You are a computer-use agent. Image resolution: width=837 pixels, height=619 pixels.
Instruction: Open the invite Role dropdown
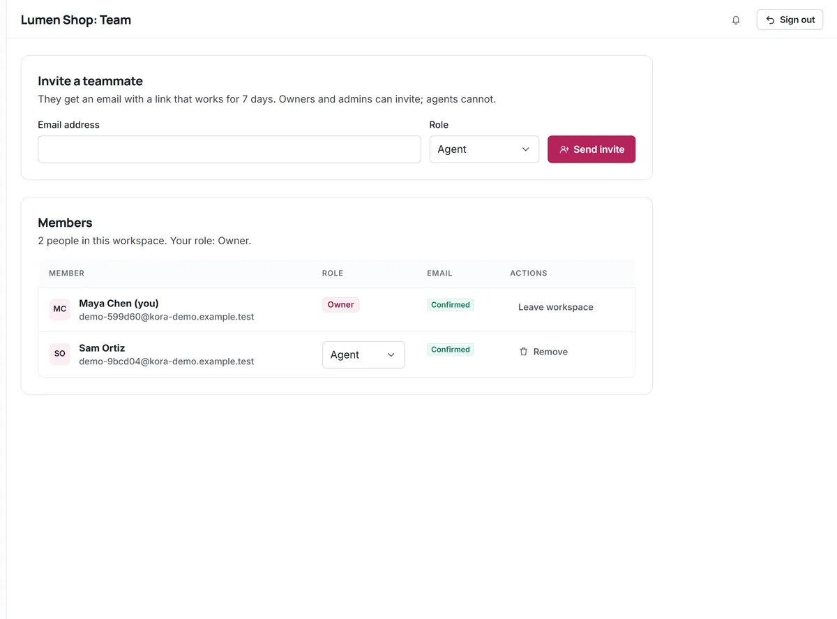click(x=484, y=149)
